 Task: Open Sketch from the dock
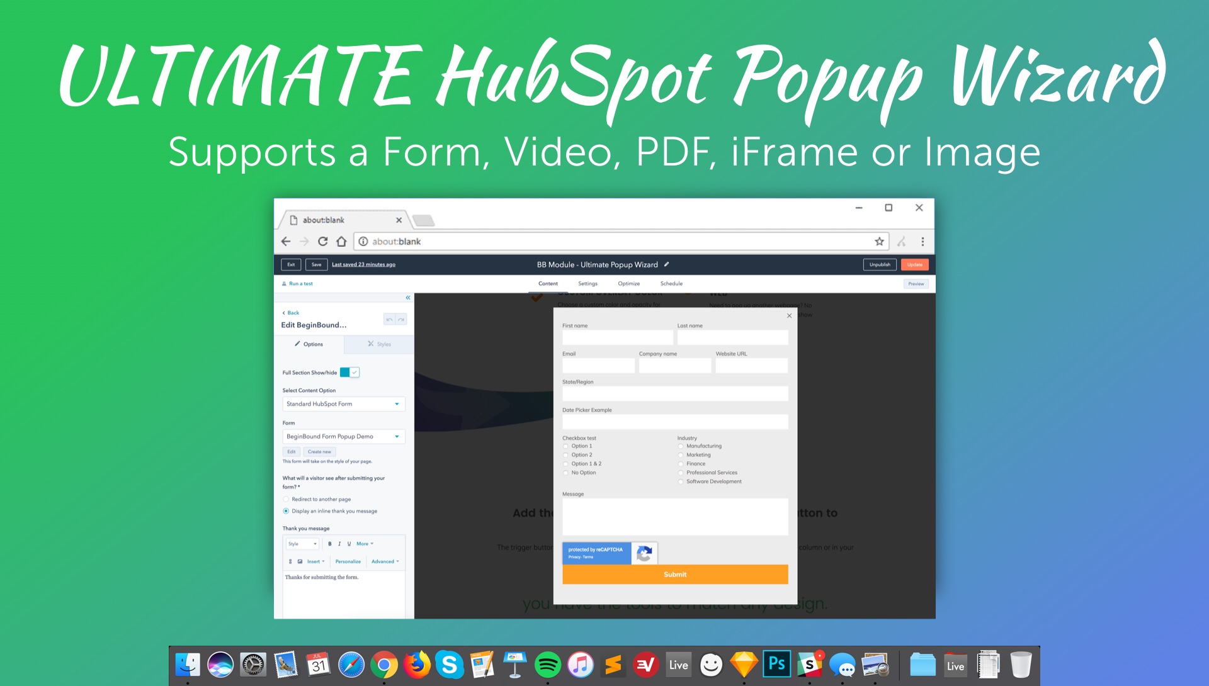pos(744,665)
